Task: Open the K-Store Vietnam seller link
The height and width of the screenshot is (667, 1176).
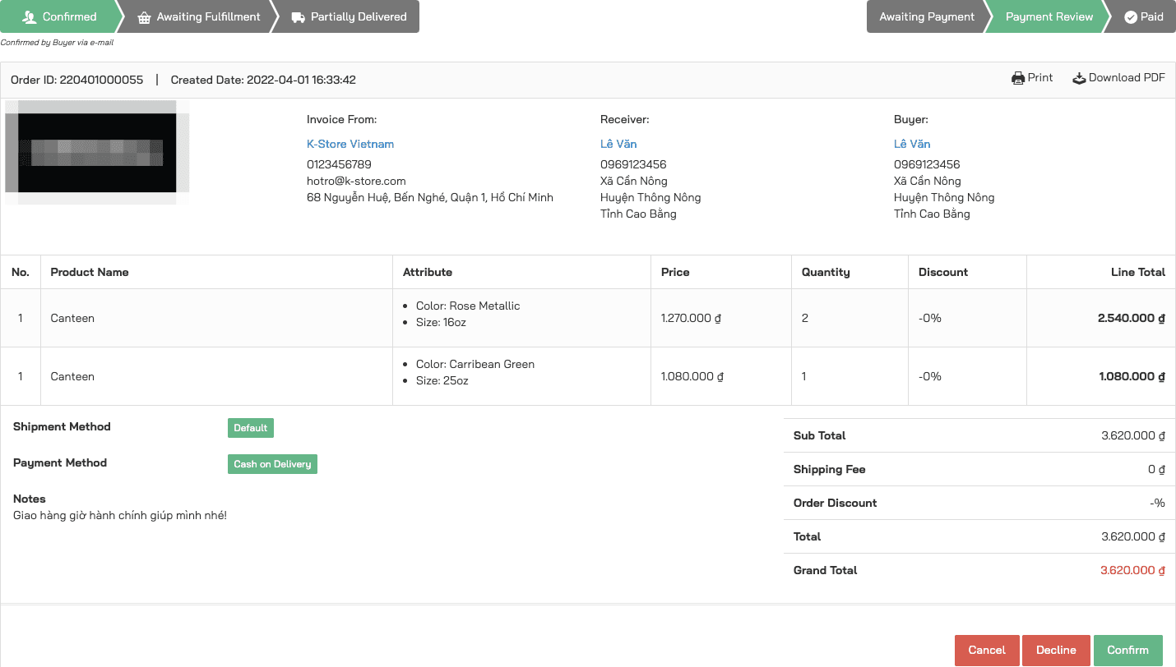Action: [350, 144]
